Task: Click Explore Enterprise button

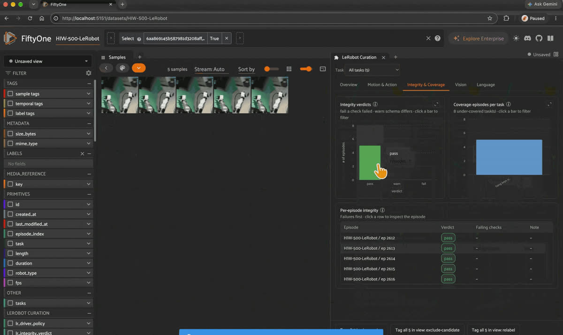Action: click(479, 38)
